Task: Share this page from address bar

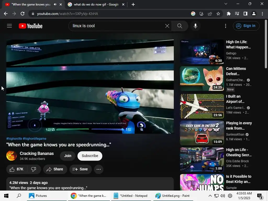Action: click(210, 14)
